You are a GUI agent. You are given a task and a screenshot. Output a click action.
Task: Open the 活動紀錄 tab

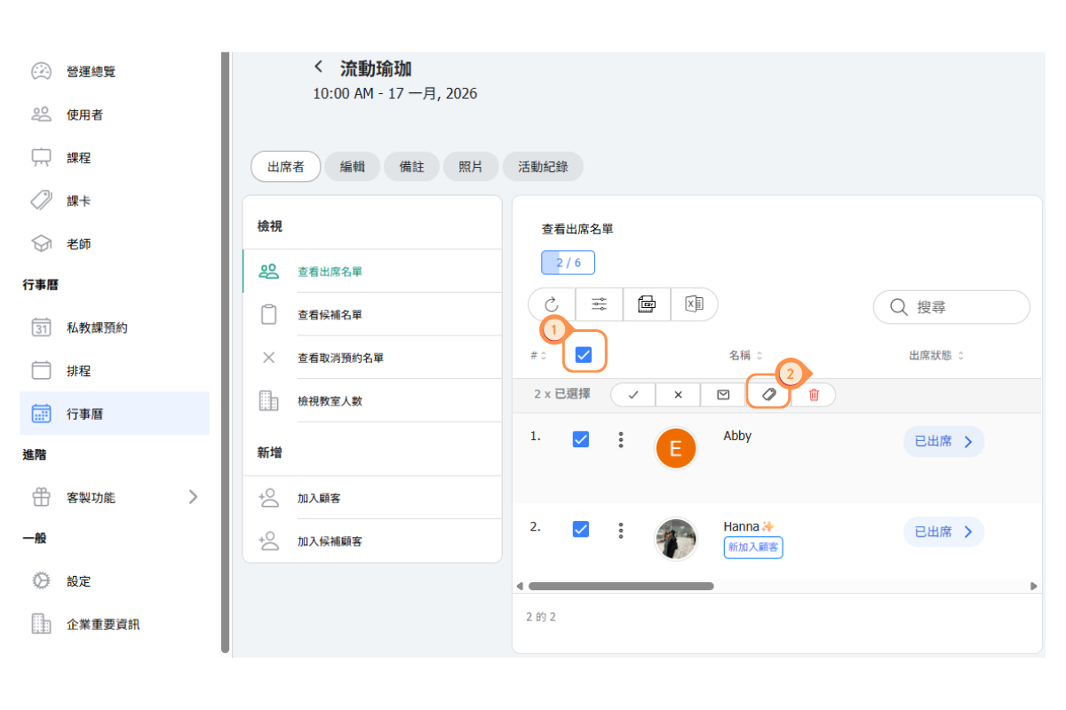543,167
